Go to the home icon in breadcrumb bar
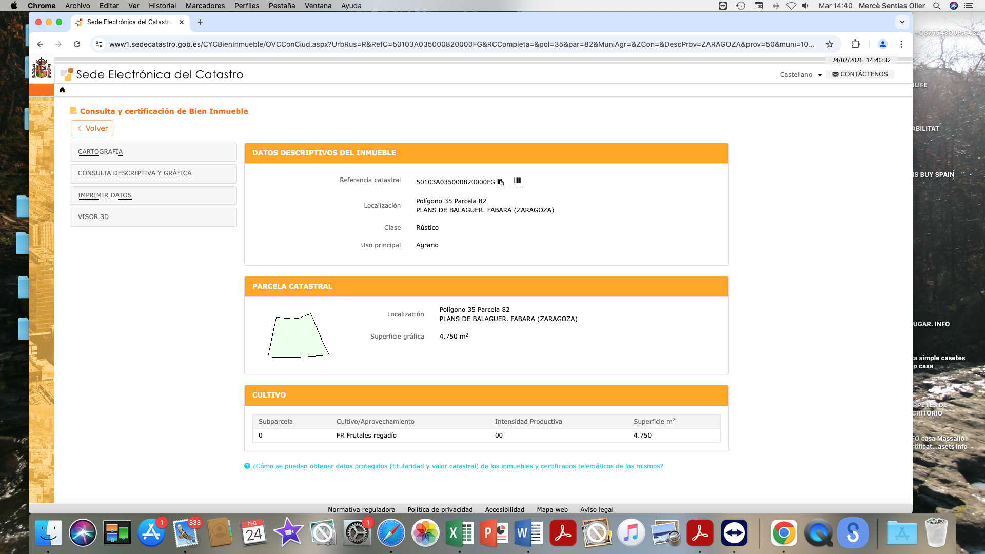The width and height of the screenshot is (985, 554). pyautogui.click(x=62, y=90)
